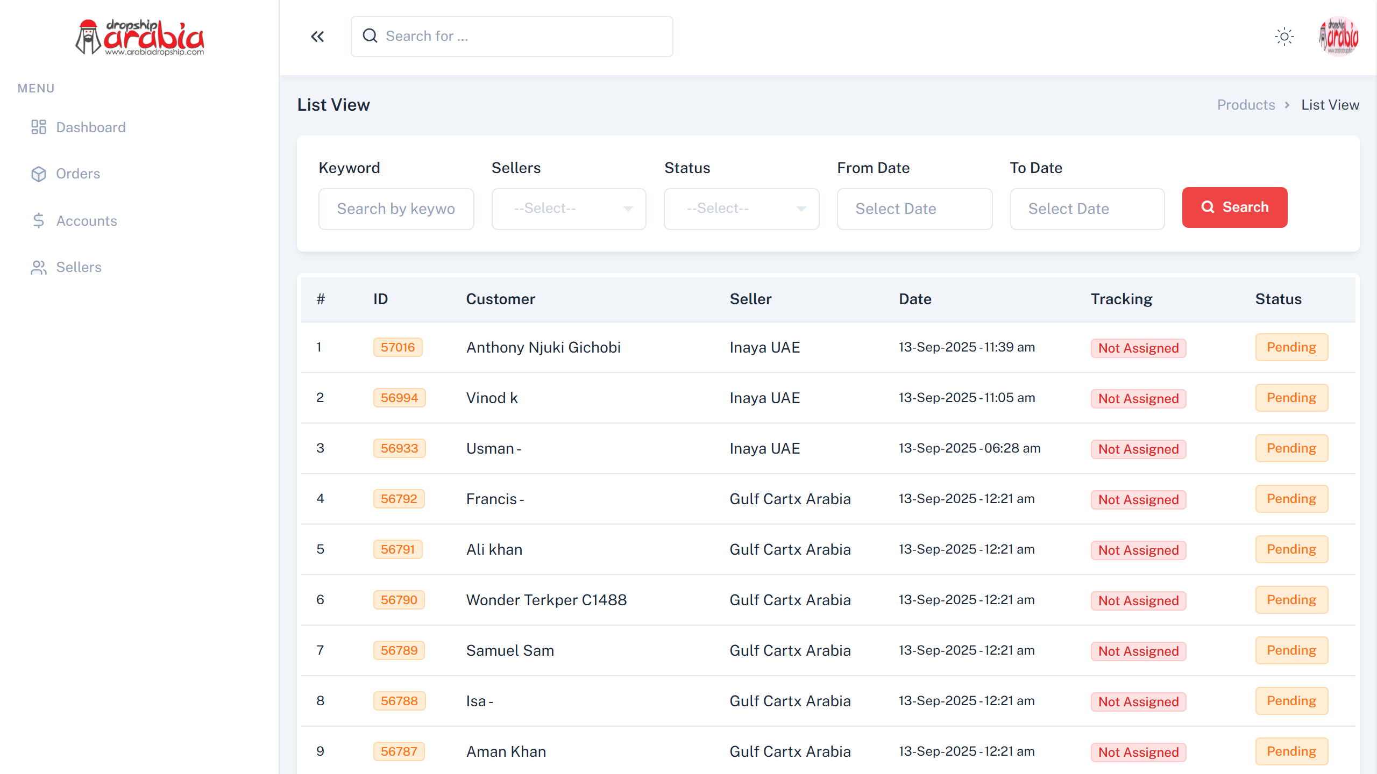Click the Accounts dollar icon
Screen dimensions: 1377x774
point(39,220)
